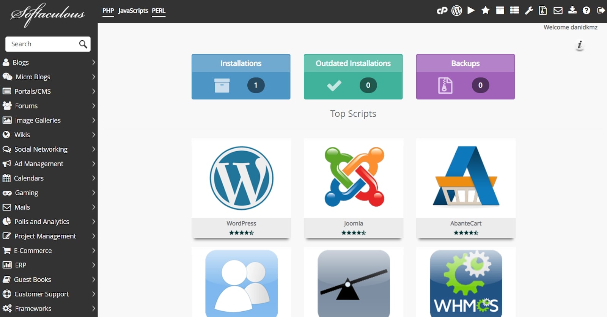Click the Softaculous logo
This screenshot has height=317, width=607.
pyautogui.click(x=48, y=14)
